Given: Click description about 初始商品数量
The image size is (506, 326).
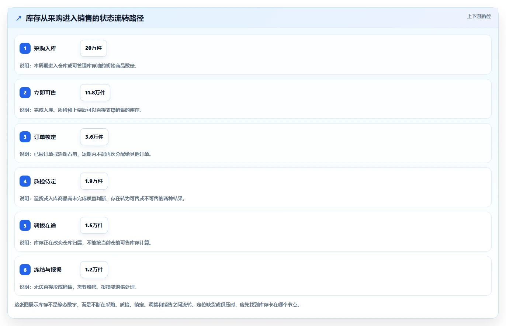Looking at the screenshot, I should coord(78,66).
